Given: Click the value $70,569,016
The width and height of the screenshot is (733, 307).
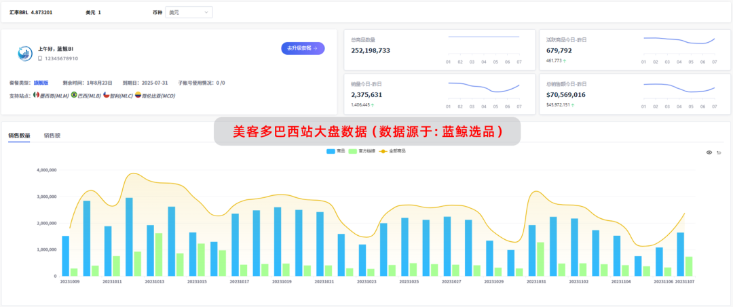Looking at the screenshot, I should pos(565,95).
